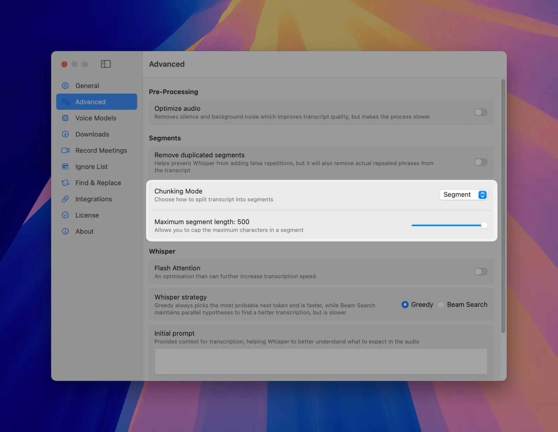Click the 'Segments' section heading
The width and height of the screenshot is (558, 432).
(165, 138)
